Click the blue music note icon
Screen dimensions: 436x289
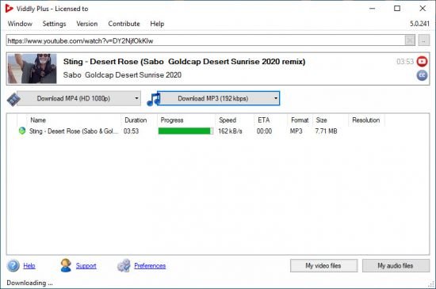pos(153,99)
